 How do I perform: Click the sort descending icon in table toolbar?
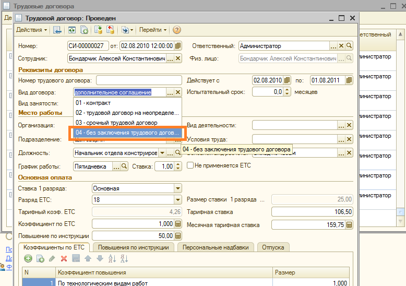pos(124,258)
